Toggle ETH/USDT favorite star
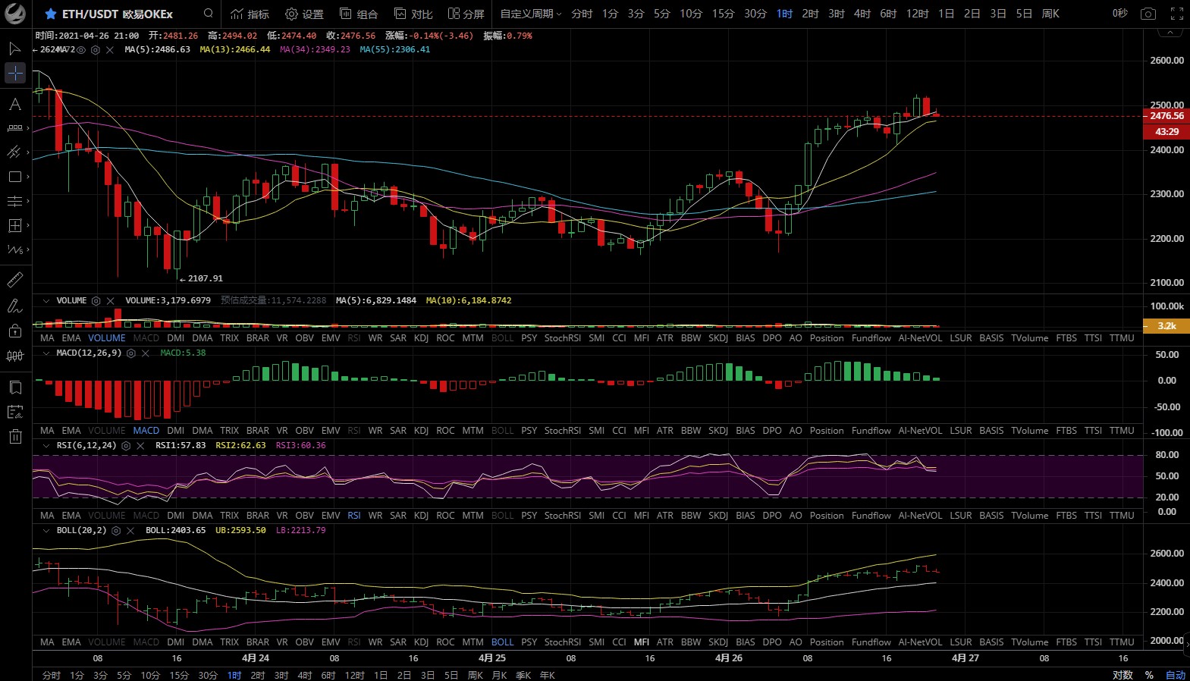Screen dimensions: 1190x681 (50, 14)
